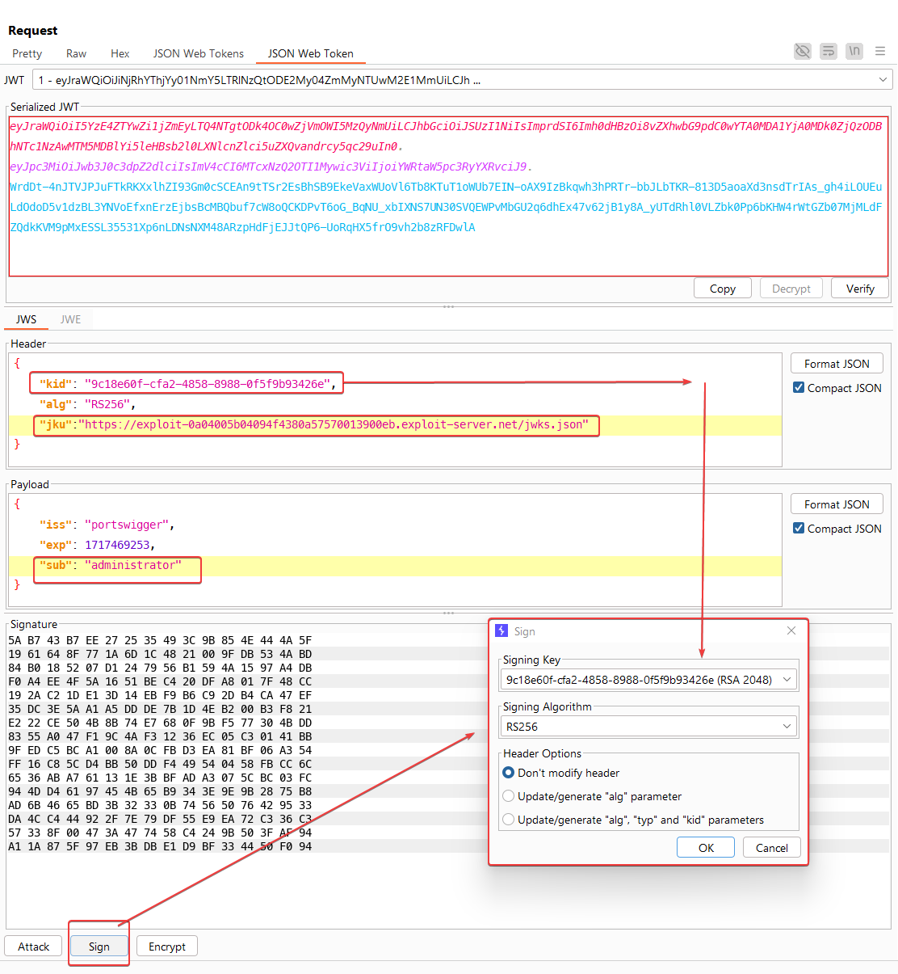Toggle the \n non-printable characters icon
This screenshot has height=974, width=898.
854,52
